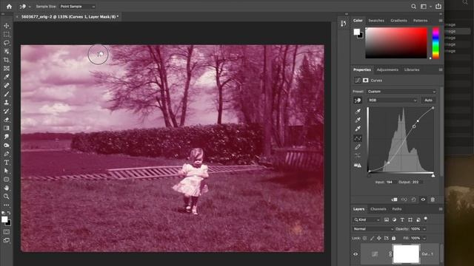Click the rainbow hue slider strip

pos(435,43)
